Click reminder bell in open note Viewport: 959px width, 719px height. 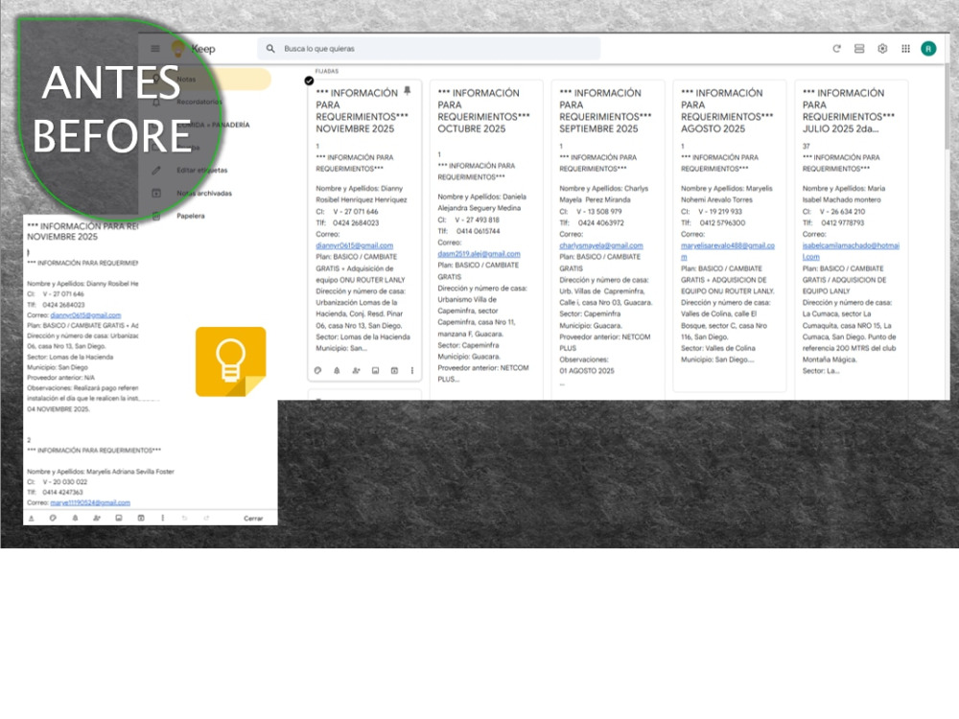click(75, 518)
